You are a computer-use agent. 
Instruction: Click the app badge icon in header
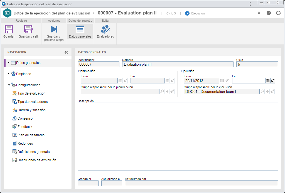click(x=7, y=13)
